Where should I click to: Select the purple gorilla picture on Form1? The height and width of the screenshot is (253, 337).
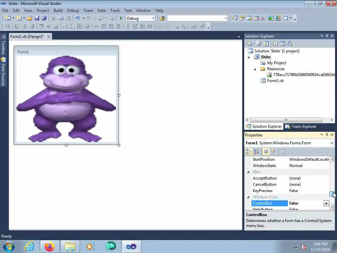pyautogui.click(x=66, y=99)
